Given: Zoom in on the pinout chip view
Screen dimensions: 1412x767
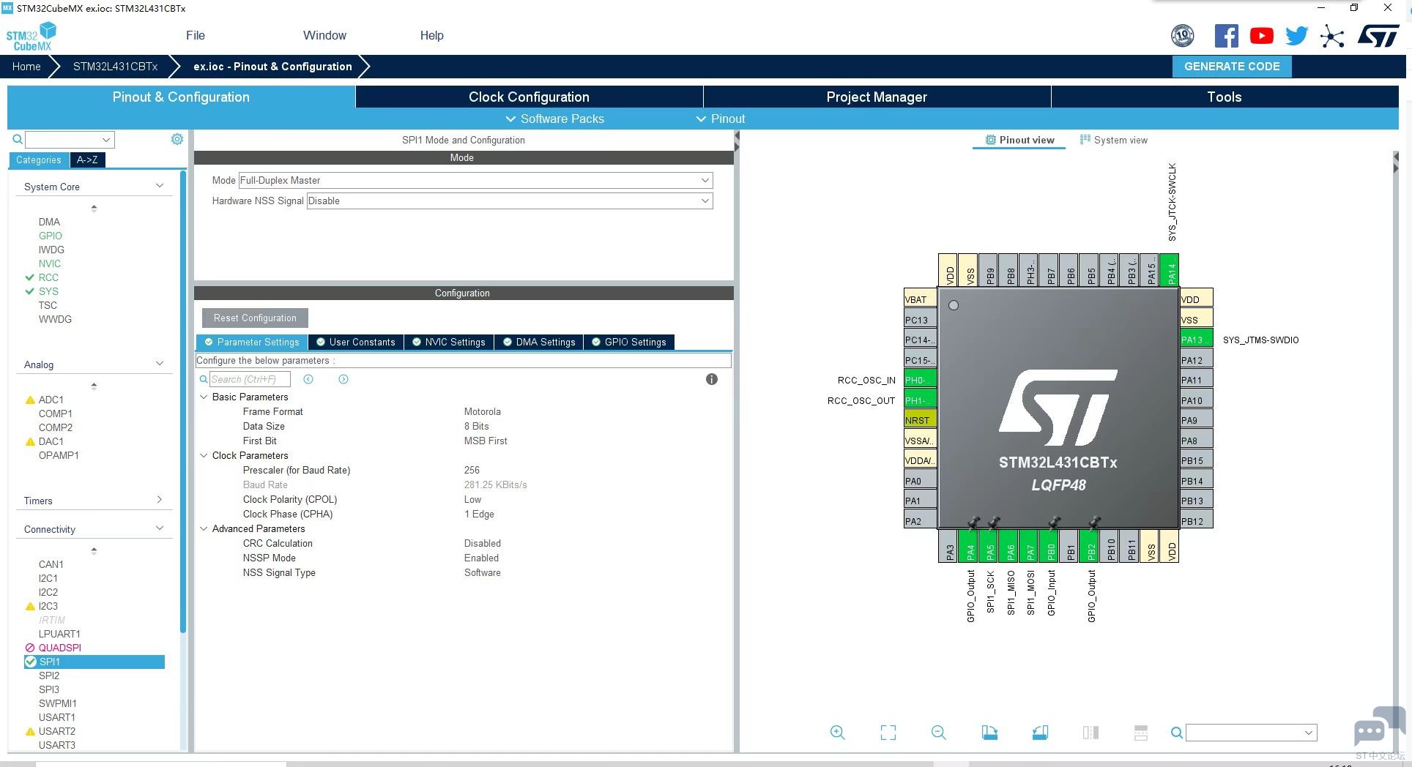Looking at the screenshot, I should pyautogui.click(x=838, y=733).
